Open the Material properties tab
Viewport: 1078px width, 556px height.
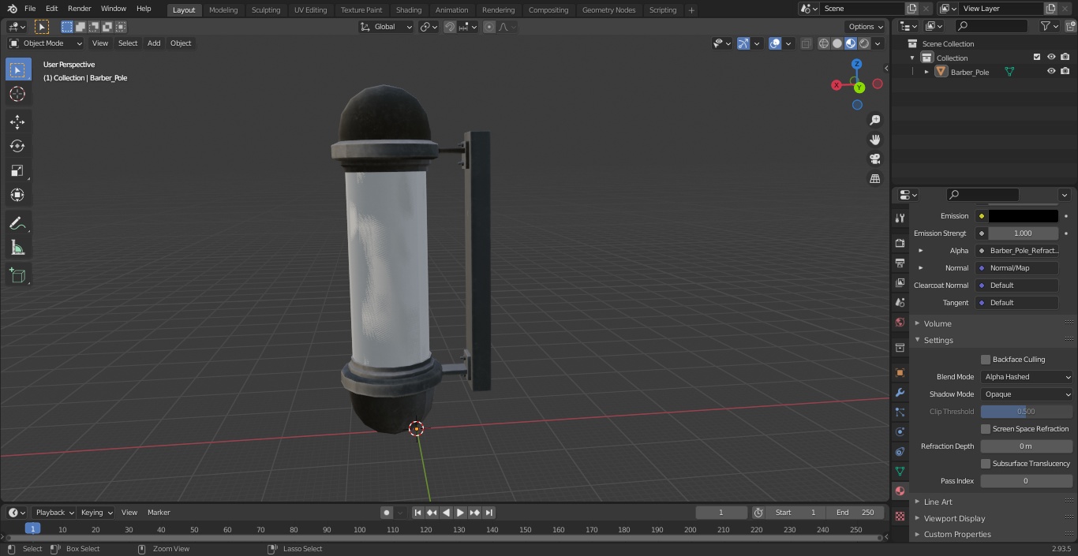click(900, 491)
